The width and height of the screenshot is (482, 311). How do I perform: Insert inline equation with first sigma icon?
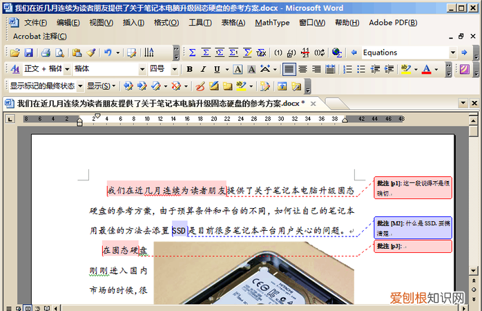(x=192, y=53)
